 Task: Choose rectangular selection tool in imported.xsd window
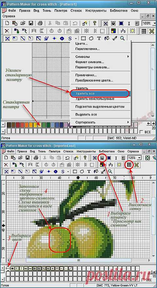75,172
